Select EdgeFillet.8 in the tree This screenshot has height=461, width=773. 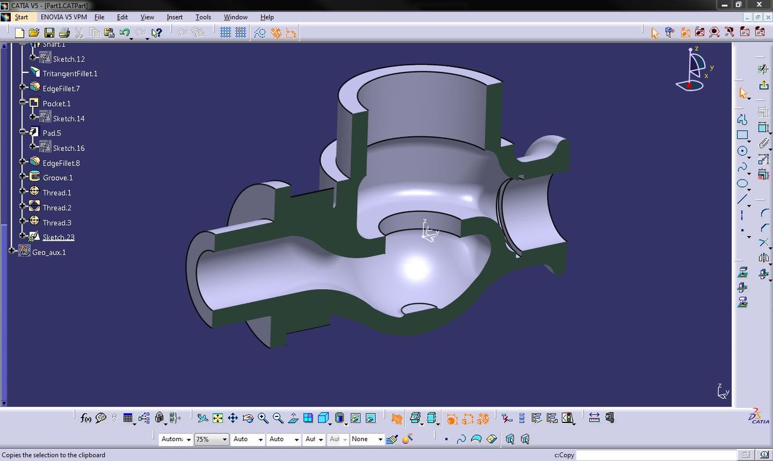(61, 163)
